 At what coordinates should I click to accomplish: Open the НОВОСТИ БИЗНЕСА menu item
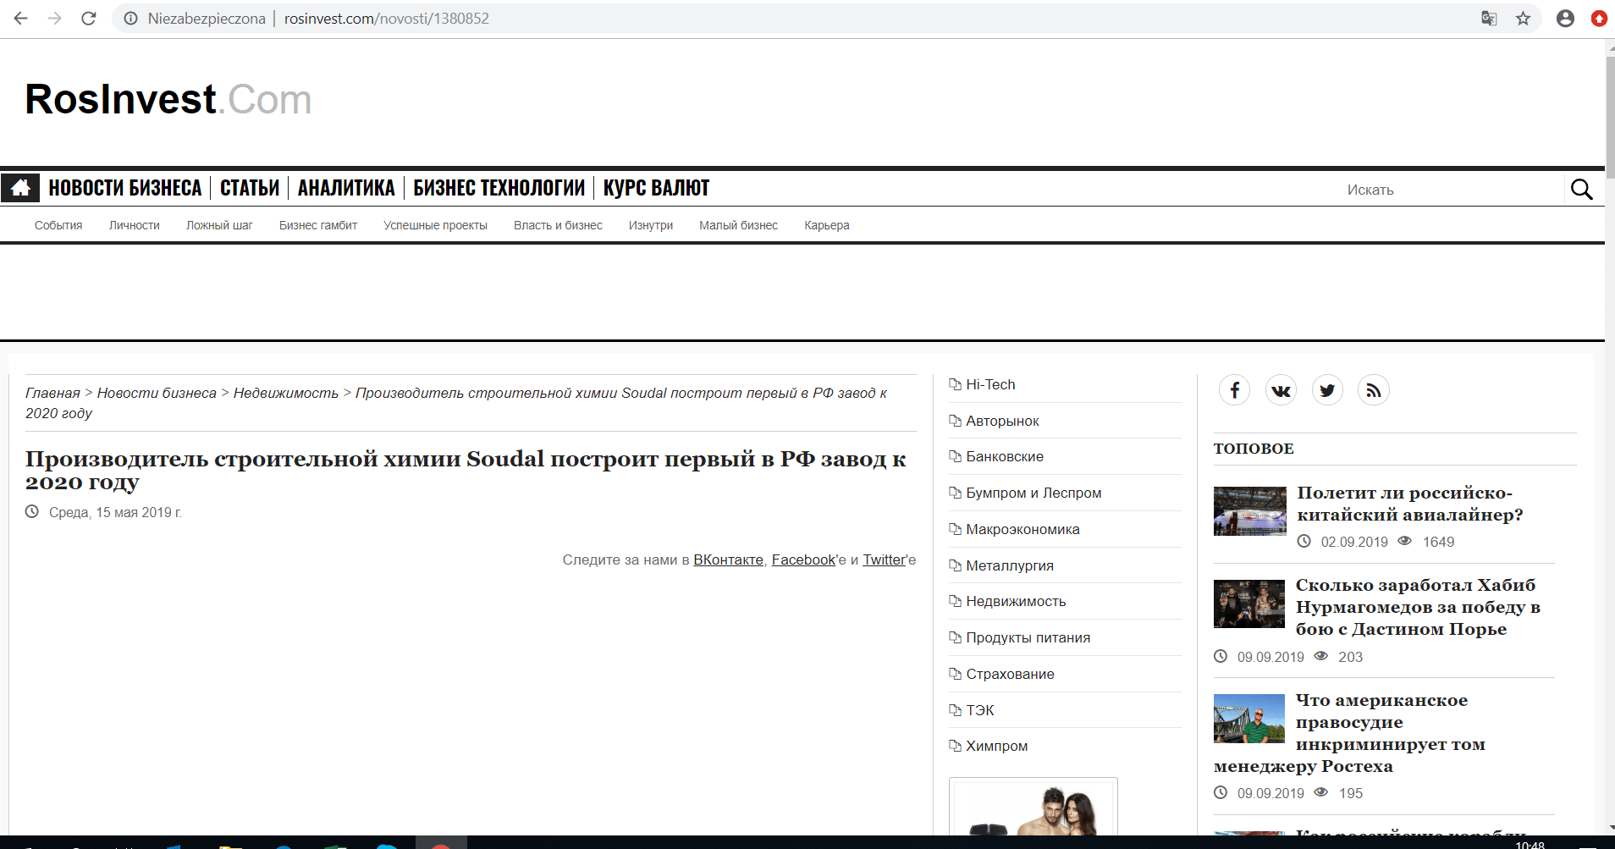[125, 188]
